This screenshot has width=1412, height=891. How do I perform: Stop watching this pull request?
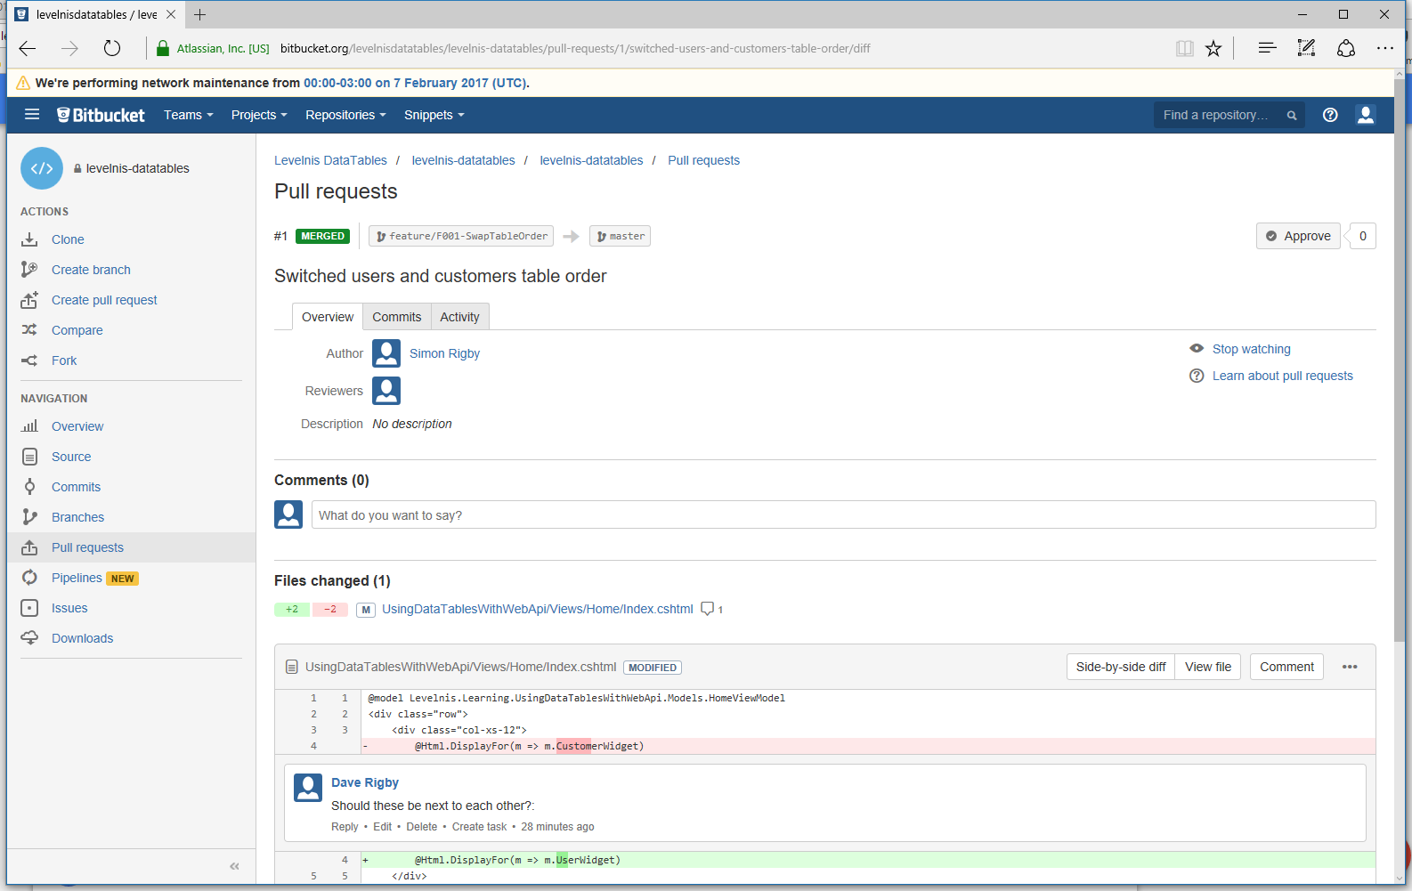(x=1251, y=349)
